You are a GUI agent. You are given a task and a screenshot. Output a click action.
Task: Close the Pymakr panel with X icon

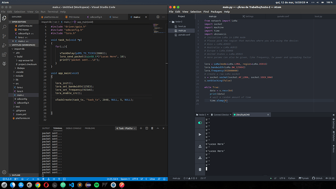coord(334,115)
